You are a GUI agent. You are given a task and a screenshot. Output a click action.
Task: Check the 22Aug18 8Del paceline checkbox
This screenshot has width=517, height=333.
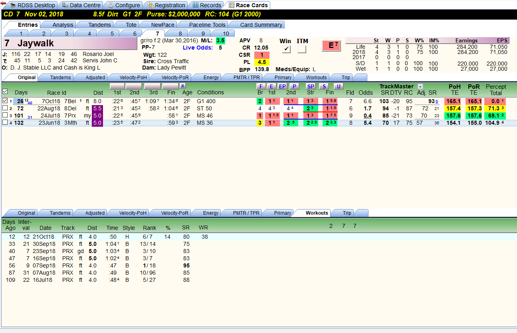click(x=5, y=108)
